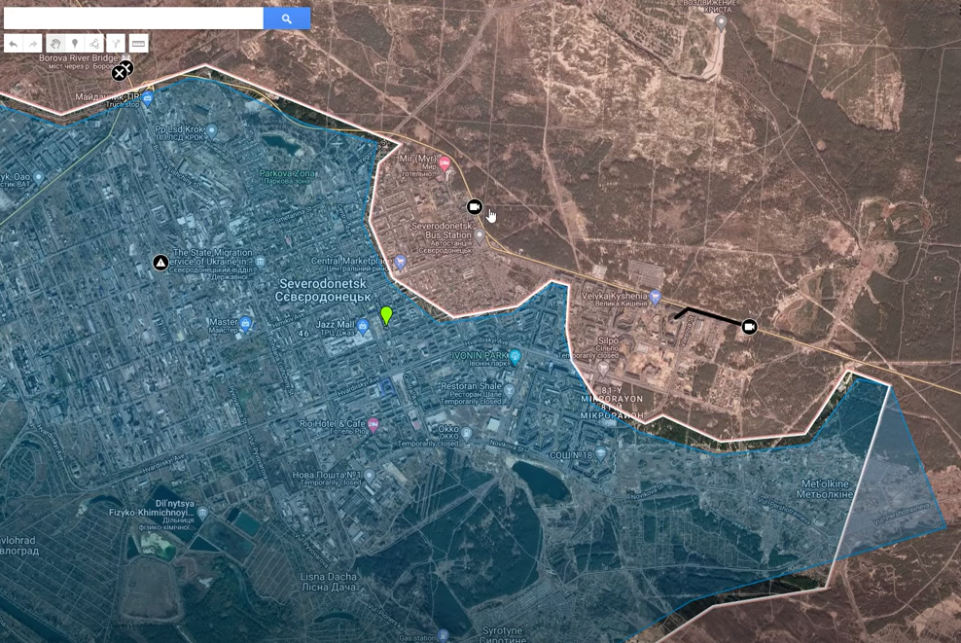Screen dimensions: 961x643
Task: Open camera marker near Severodonetsk Bus Station
Action: point(474,206)
